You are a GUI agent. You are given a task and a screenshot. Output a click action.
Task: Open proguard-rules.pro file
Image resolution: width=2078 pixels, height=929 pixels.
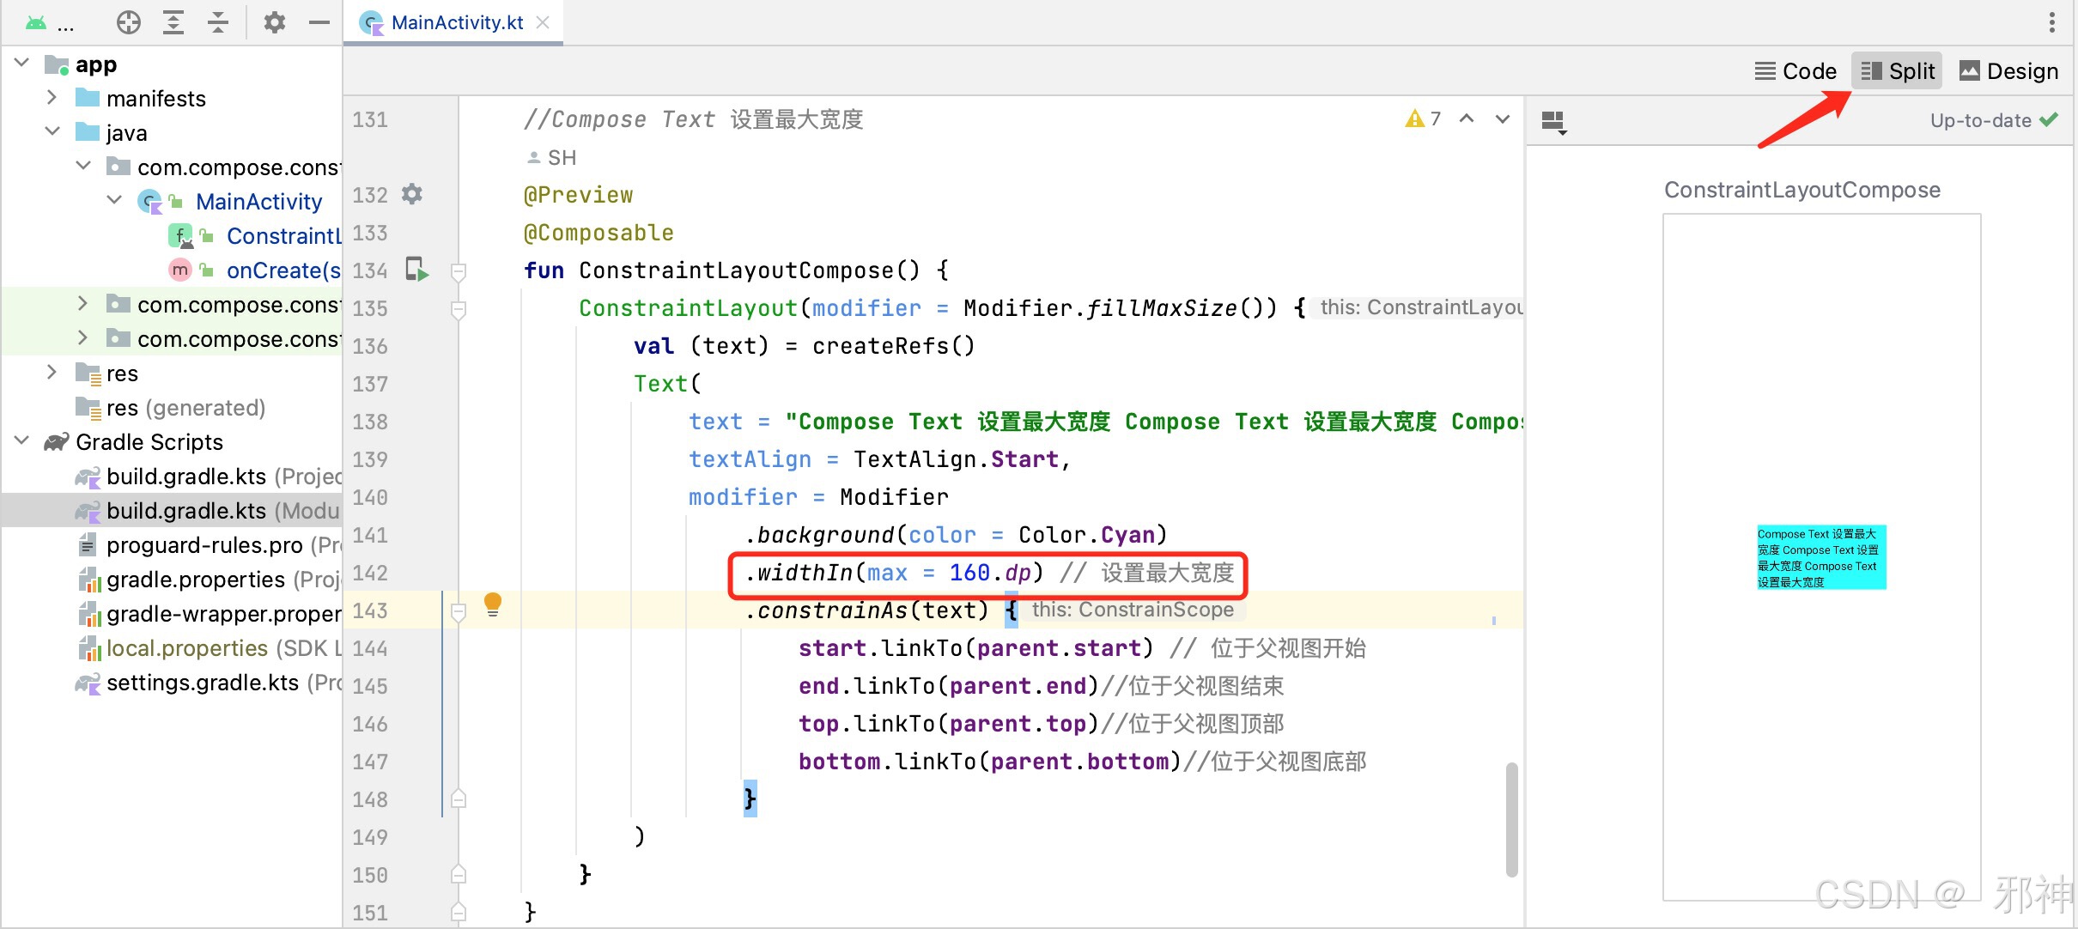223,545
